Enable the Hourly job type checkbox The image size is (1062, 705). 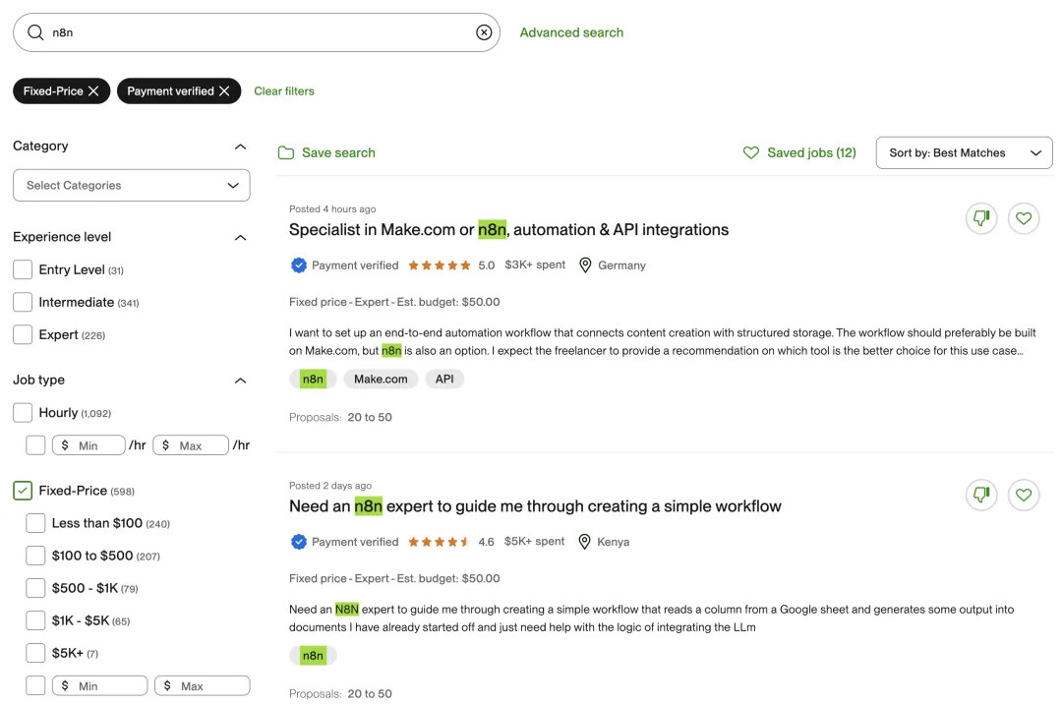tap(23, 413)
